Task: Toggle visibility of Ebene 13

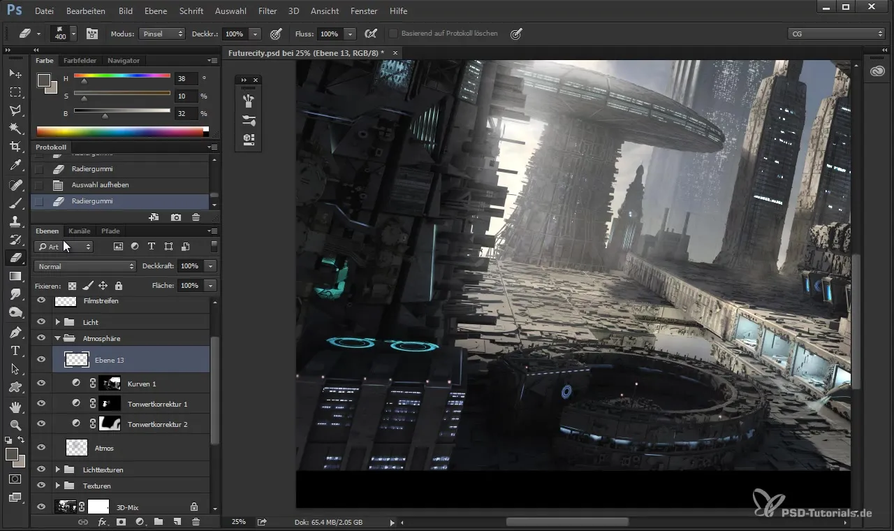Action: point(41,360)
